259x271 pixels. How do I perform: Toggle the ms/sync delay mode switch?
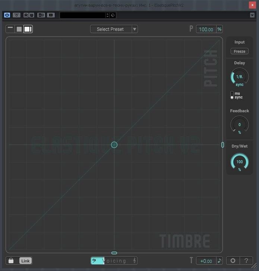(232, 95)
